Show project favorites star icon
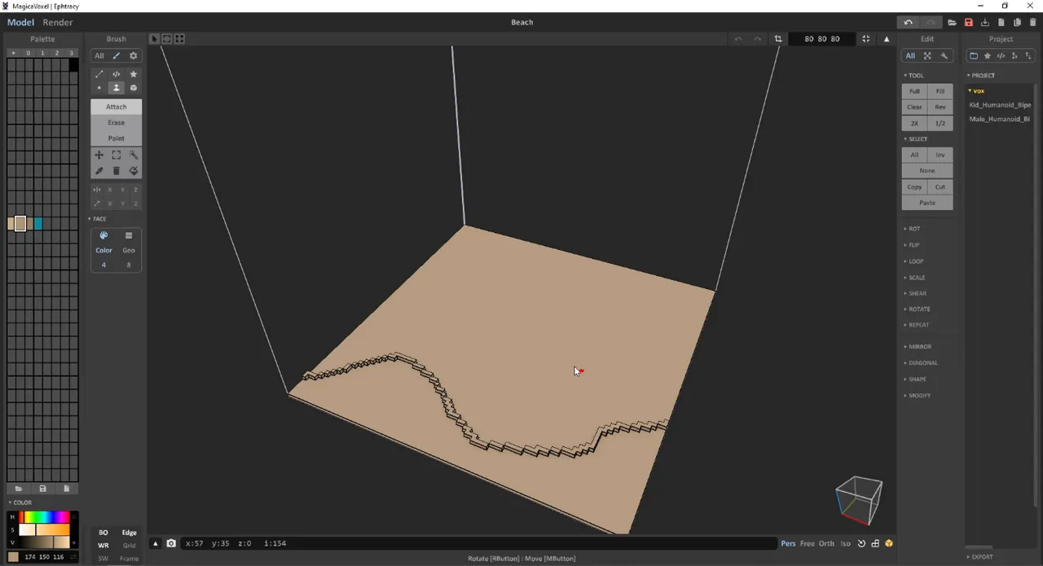 (x=988, y=55)
